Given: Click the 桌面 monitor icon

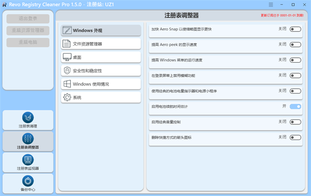Looking at the screenshot, I should click(x=67, y=57).
